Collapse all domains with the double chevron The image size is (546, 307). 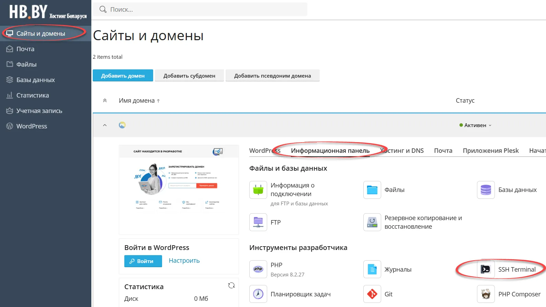point(105,101)
